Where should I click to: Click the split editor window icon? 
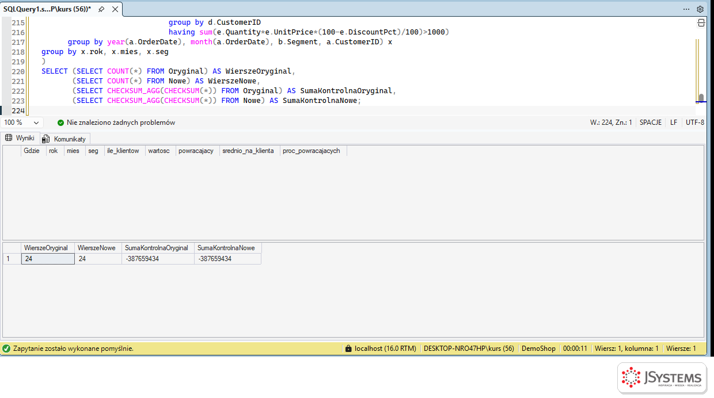pos(701,23)
